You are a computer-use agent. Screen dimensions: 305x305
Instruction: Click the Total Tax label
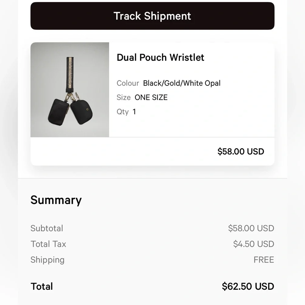(48, 244)
